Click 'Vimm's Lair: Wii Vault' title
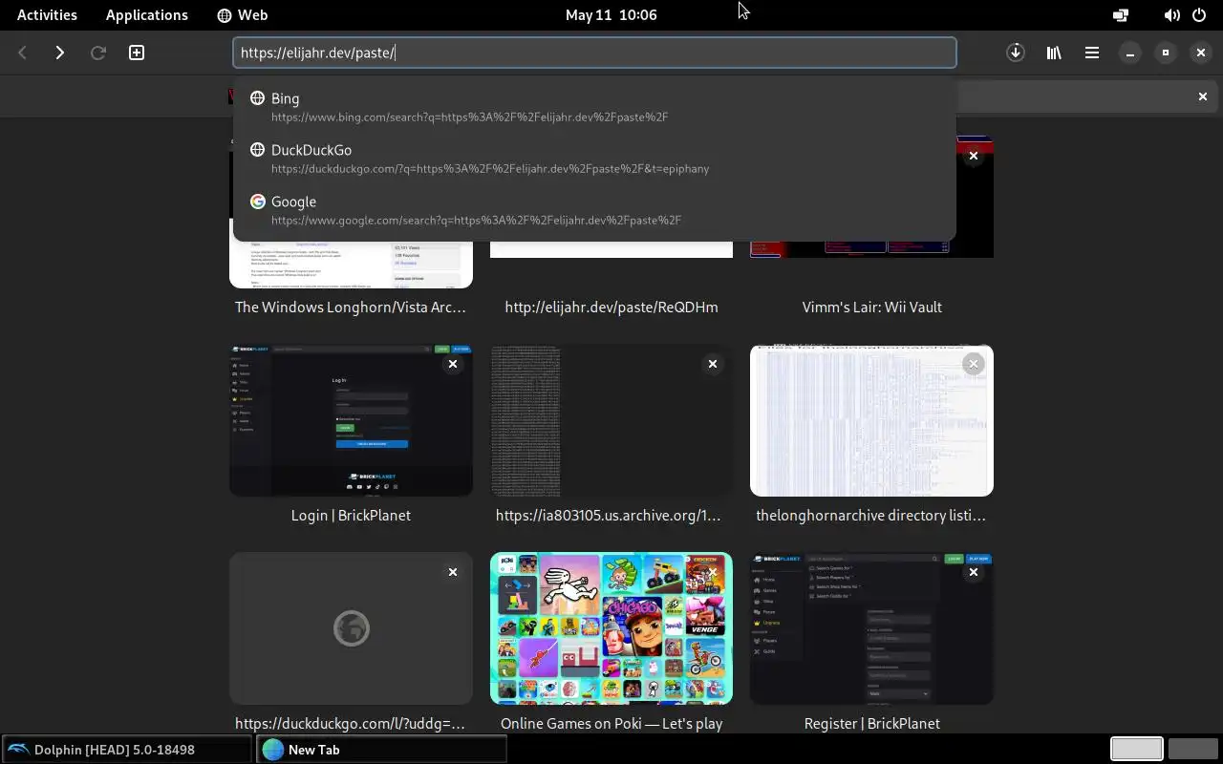The width and height of the screenshot is (1223, 764). tap(871, 308)
